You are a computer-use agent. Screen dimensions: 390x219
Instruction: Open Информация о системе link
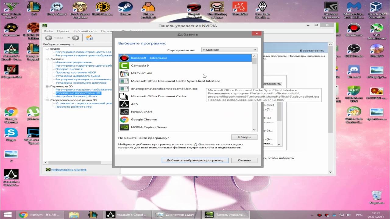pos(69,169)
